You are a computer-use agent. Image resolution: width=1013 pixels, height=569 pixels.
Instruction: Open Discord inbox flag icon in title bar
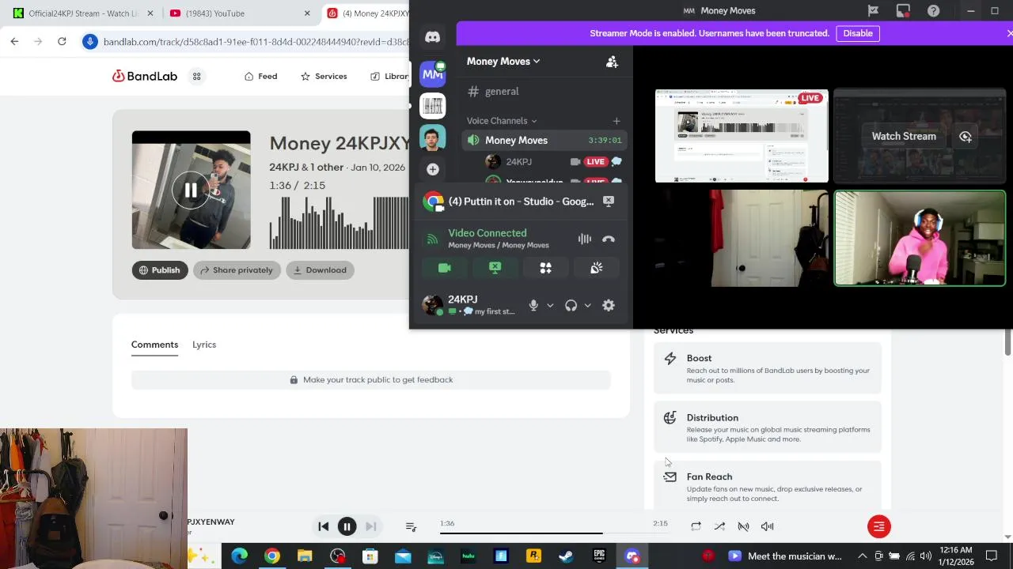click(873, 11)
